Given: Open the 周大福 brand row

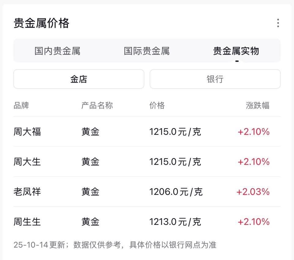Looking at the screenshot, I should click(x=27, y=132).
